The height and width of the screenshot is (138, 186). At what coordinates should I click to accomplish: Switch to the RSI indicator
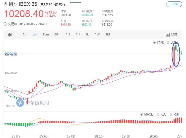tap(171, 114)
